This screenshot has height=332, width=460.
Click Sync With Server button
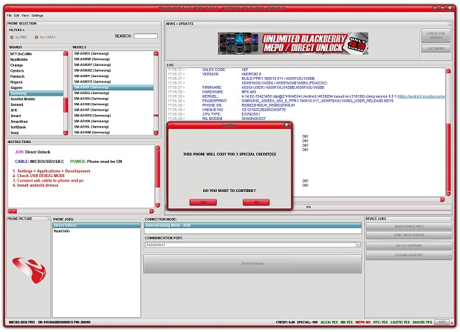(x=409, y=236)
